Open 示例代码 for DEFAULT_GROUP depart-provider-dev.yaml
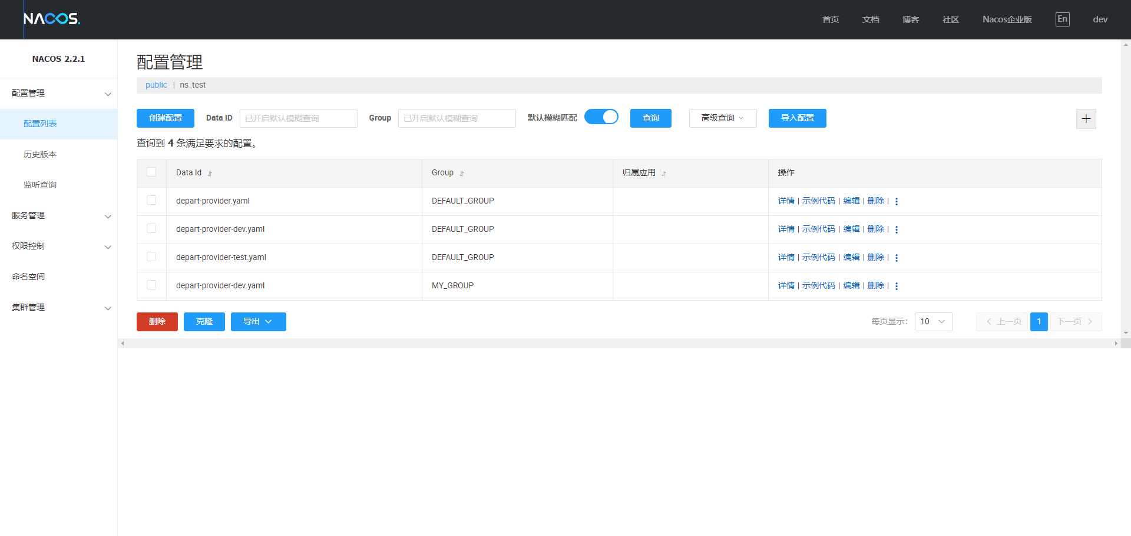 coord(819,229)
